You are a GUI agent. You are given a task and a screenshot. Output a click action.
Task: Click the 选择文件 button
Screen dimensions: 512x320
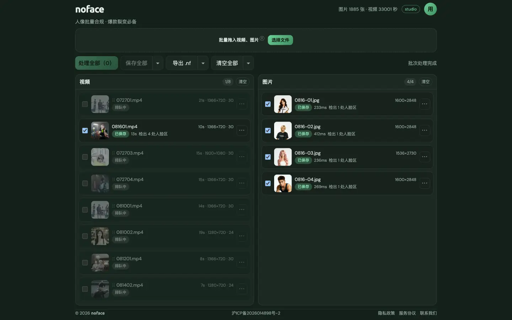coord(280,40)
